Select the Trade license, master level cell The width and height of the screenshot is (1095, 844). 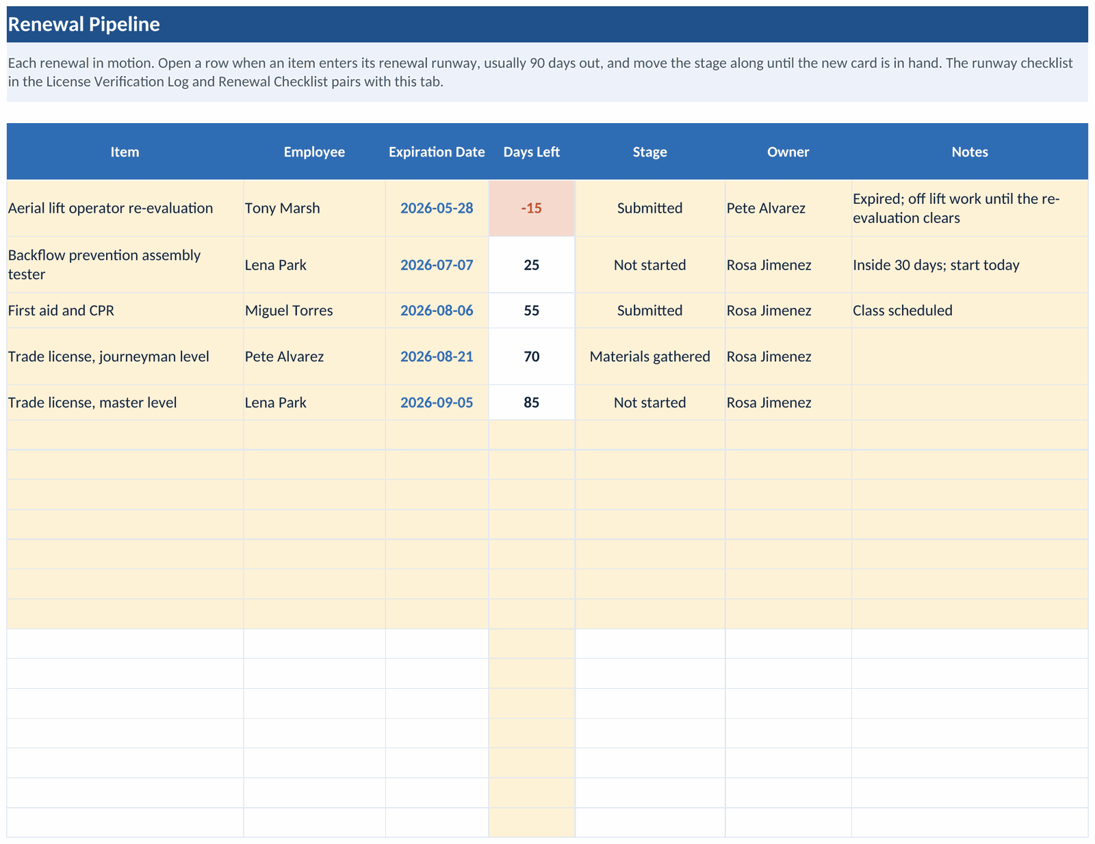[x=125, y=402]
